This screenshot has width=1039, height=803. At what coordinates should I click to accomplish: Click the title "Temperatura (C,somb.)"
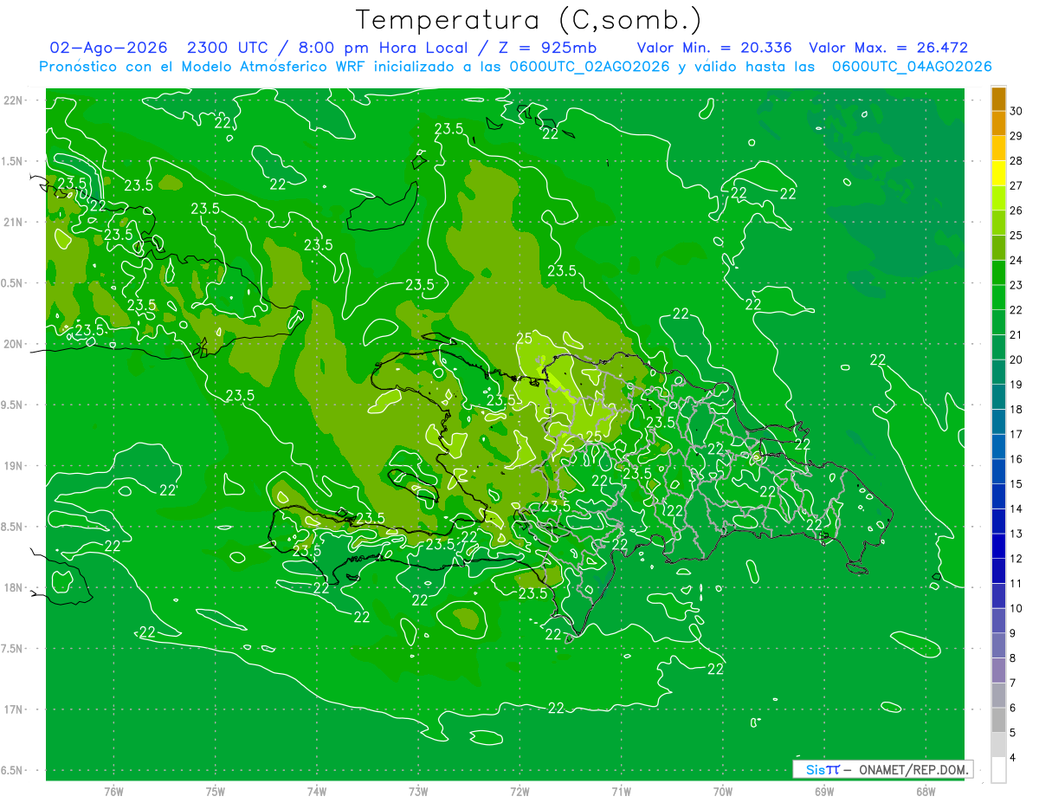(529, 20)
